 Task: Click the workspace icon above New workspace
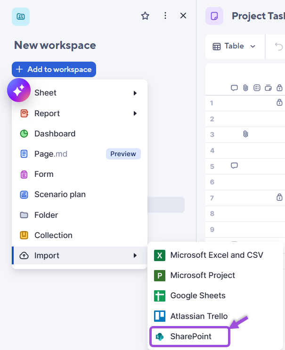point(21,16)
